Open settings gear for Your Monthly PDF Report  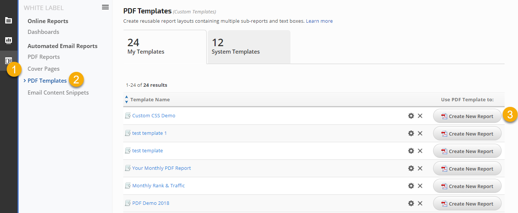coord(411,168)
